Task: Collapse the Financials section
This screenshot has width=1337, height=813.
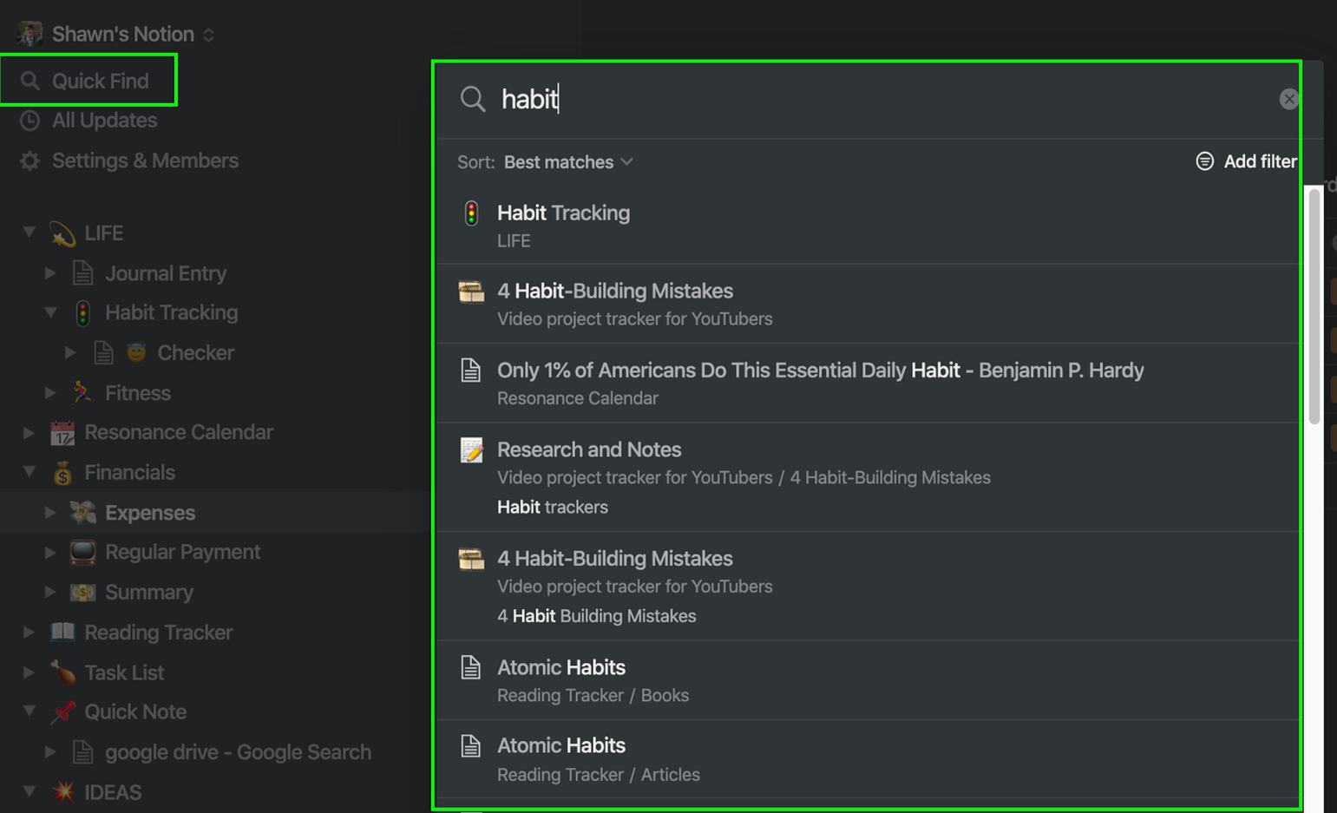Action: point(29,472)
